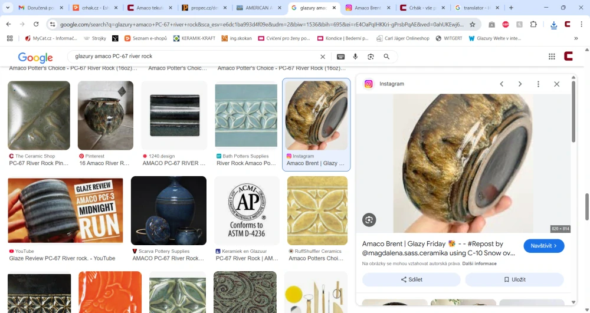Switch to the propec.cz tab
Screen dimensions: 590x313
pos(204,8)
